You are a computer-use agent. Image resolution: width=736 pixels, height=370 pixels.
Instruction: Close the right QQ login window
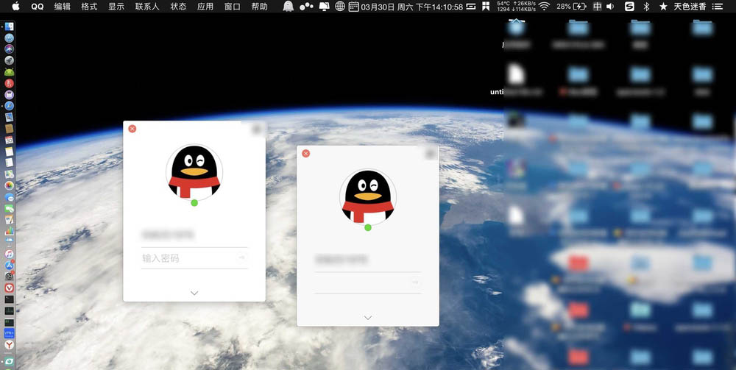pyautogui.click(x=306, y=153)
